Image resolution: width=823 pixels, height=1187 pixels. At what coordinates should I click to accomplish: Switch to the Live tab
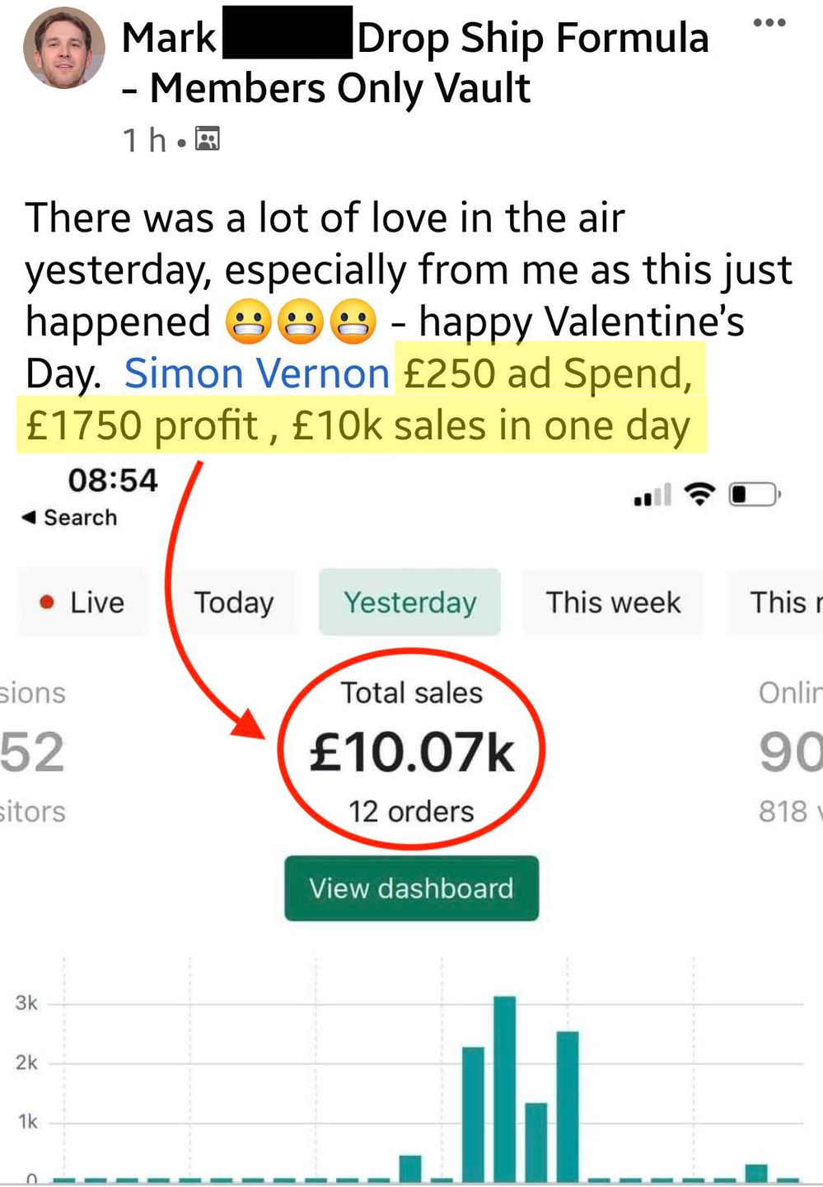(x=83, y=603)
